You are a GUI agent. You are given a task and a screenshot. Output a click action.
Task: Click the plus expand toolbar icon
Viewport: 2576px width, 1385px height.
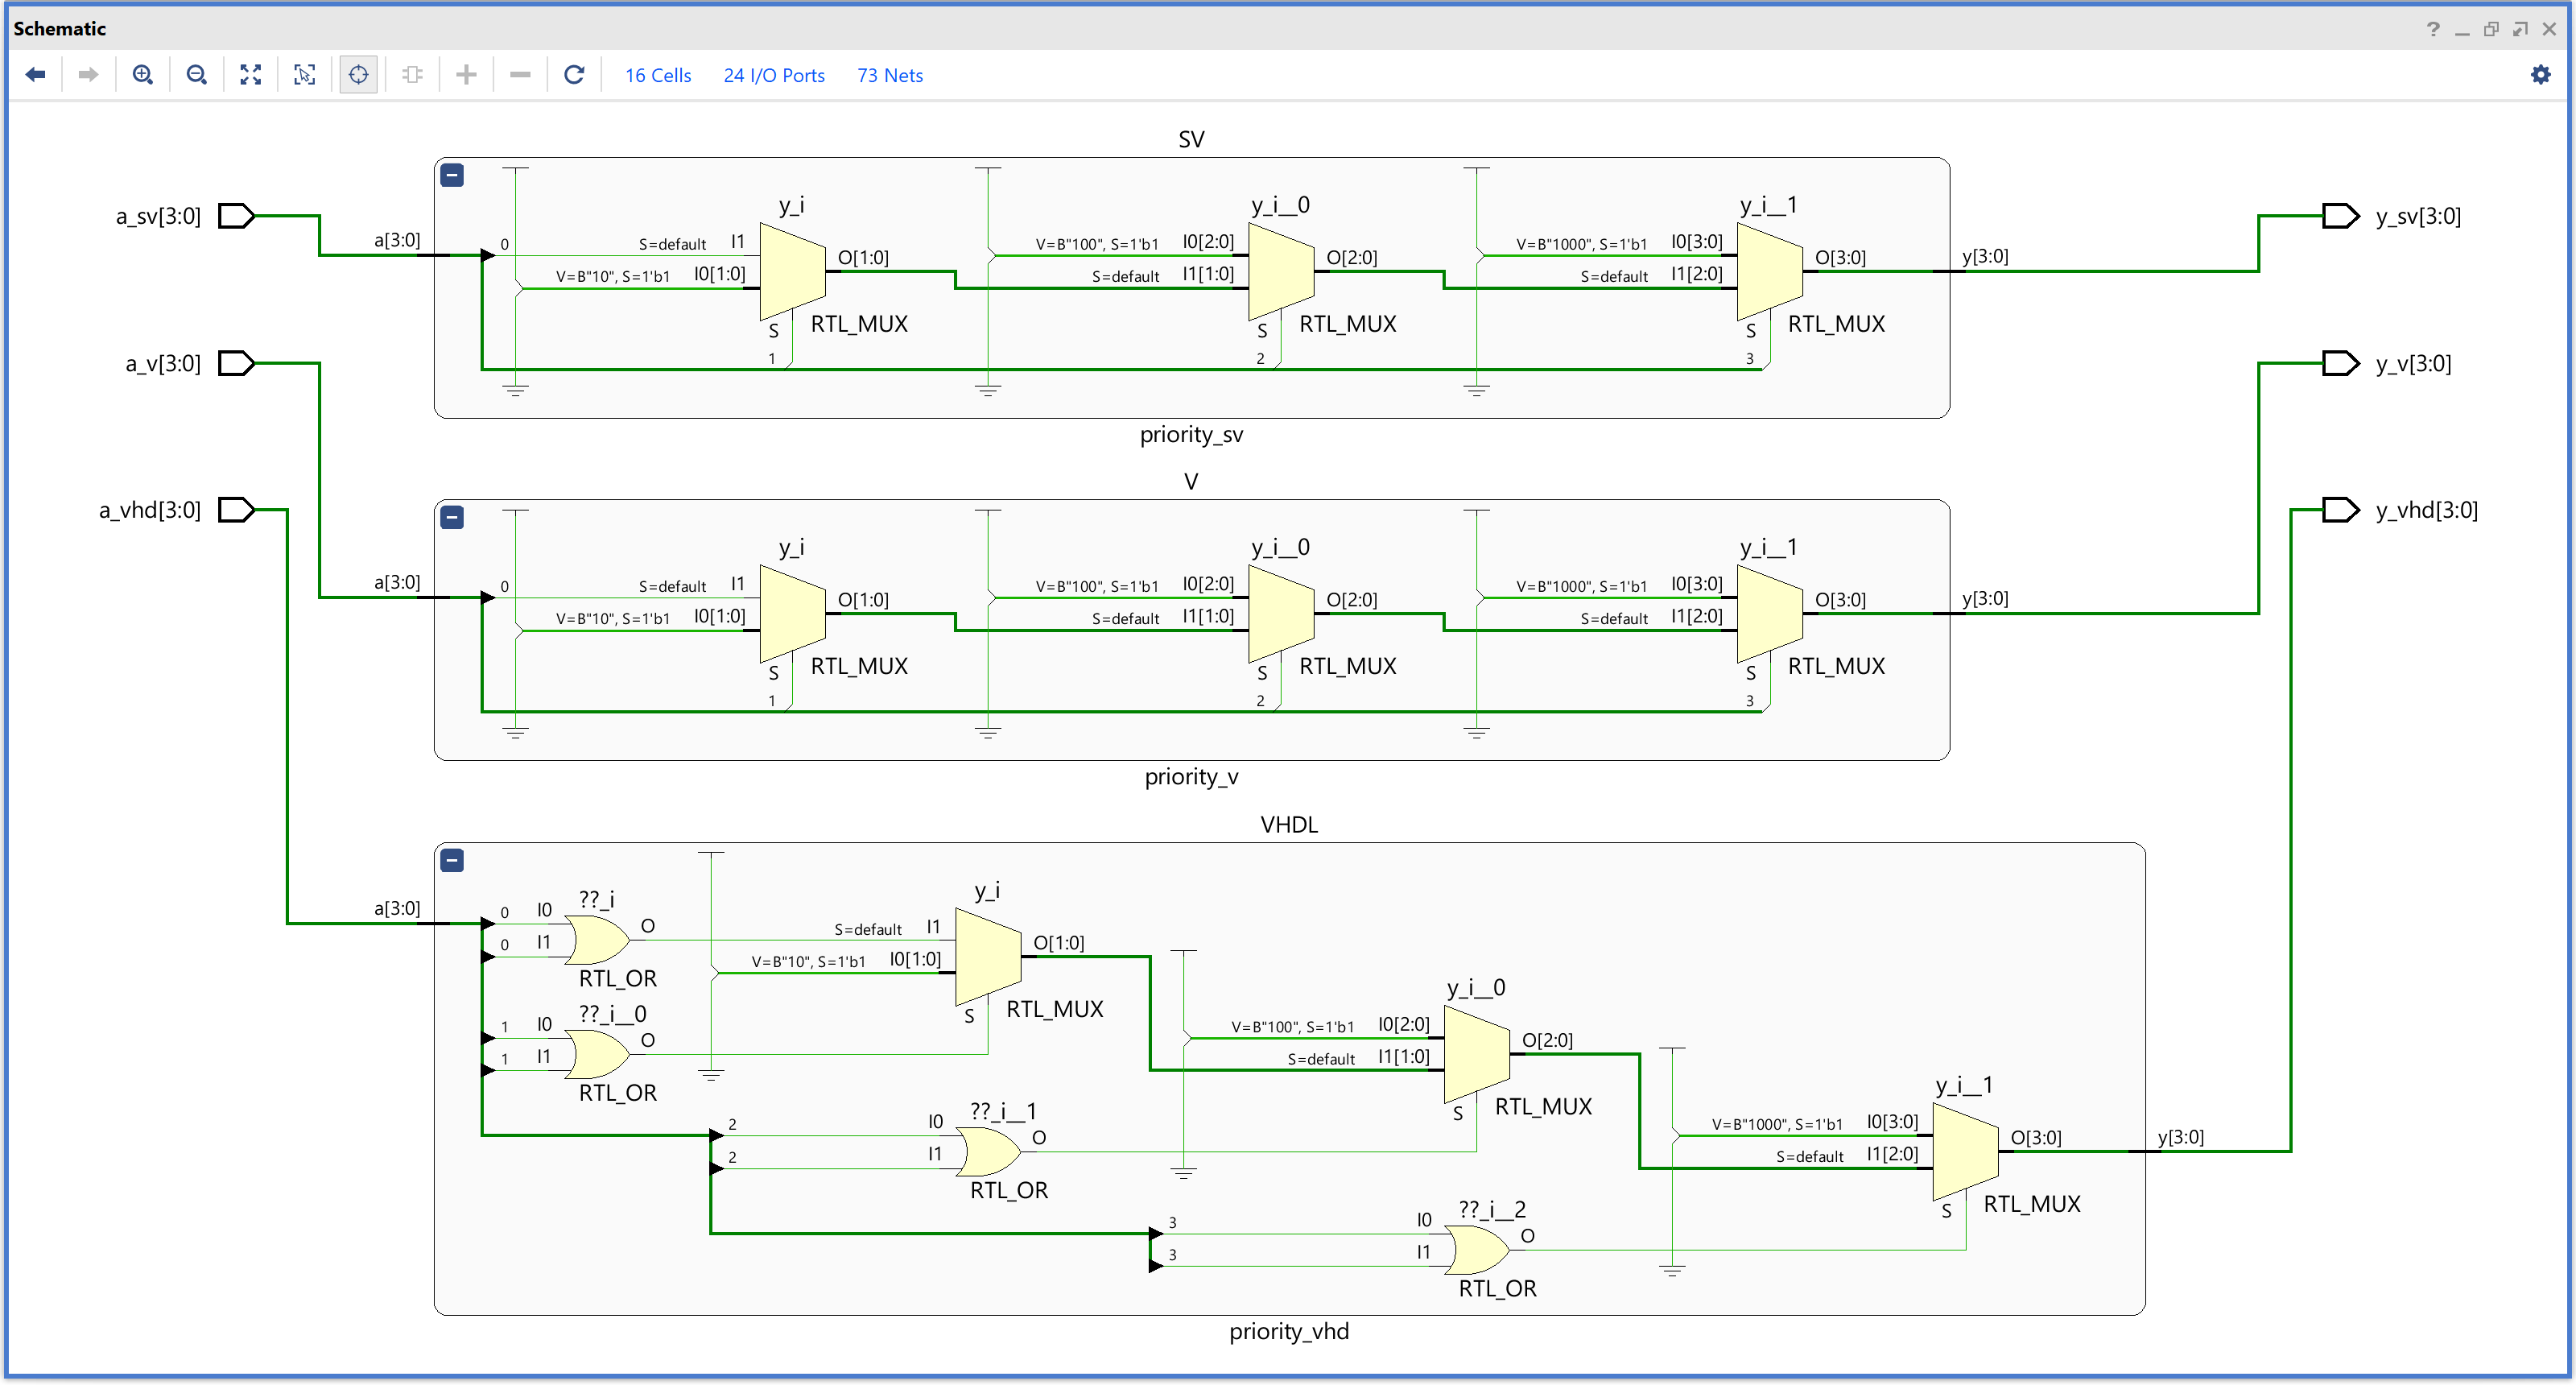466,75
